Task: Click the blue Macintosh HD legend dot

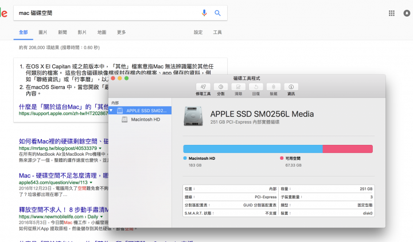Action: 185,158
